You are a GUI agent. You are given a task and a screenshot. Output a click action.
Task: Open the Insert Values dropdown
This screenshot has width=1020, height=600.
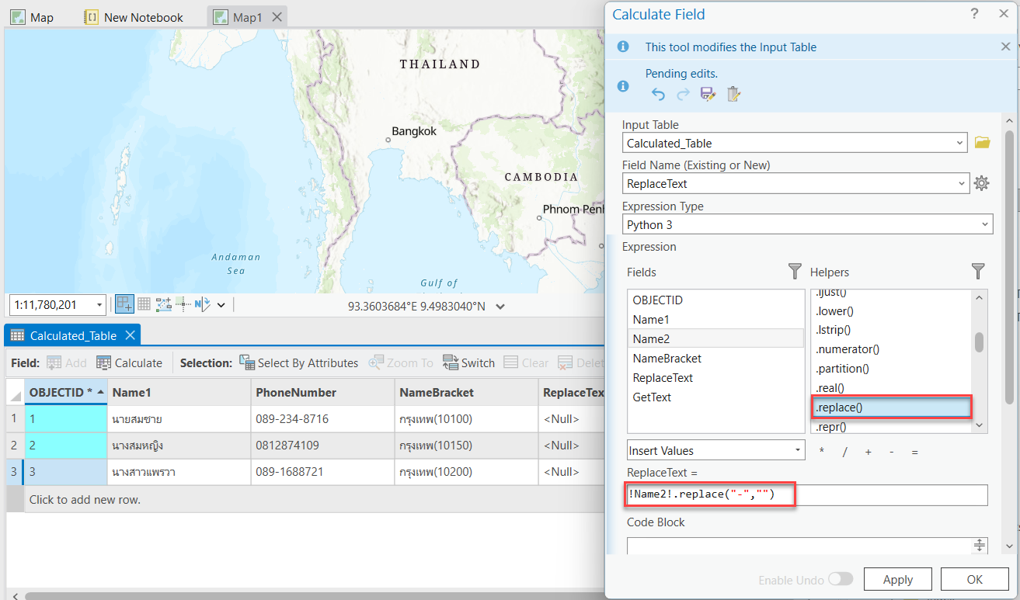pos(715,450)
